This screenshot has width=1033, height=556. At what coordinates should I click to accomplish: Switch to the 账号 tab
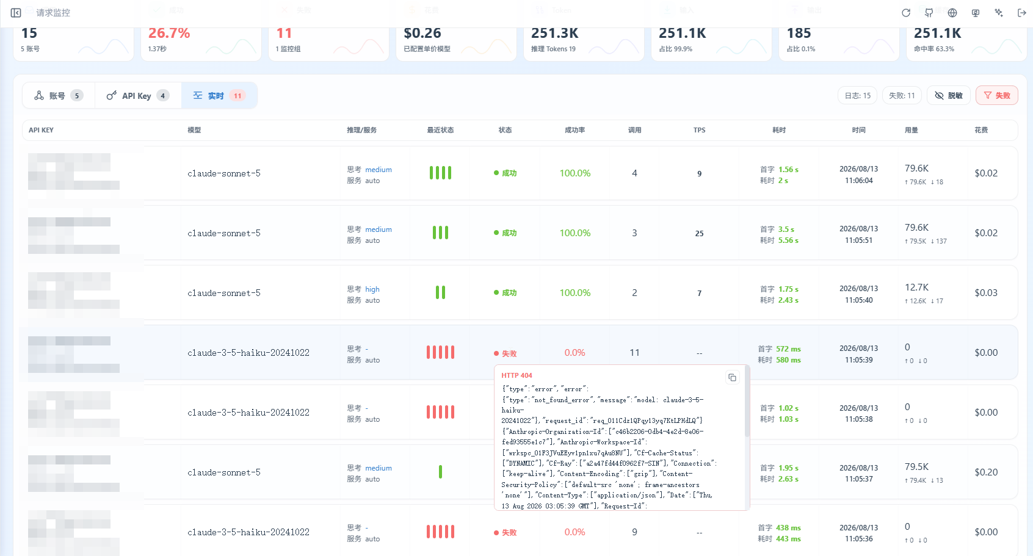59,96
